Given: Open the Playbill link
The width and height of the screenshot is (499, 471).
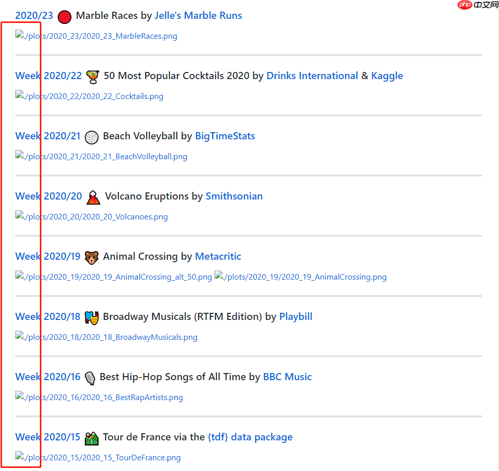Looking at the screenshot, I should pos(296,317).
